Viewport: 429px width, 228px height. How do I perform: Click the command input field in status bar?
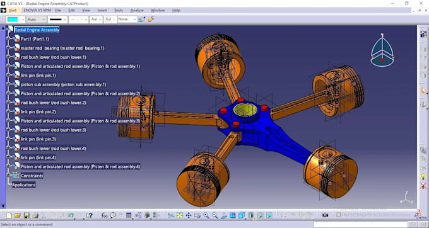(361, 225)
